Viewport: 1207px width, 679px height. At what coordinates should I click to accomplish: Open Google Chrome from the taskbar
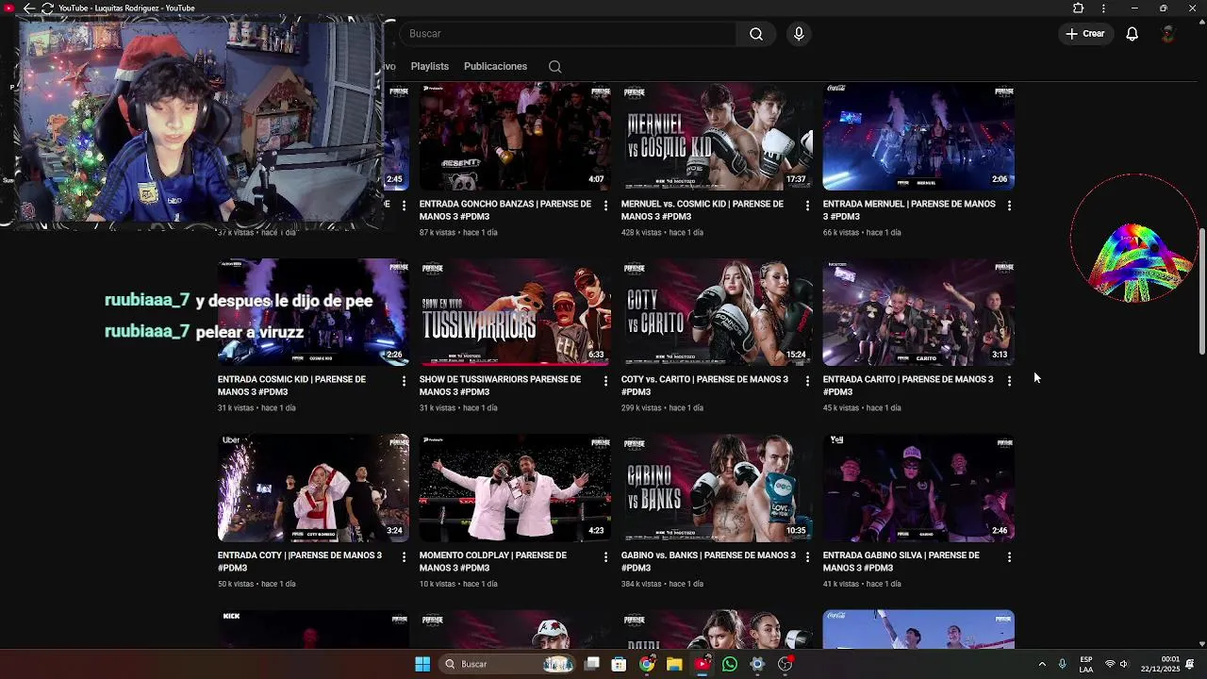tap(647, 664)
